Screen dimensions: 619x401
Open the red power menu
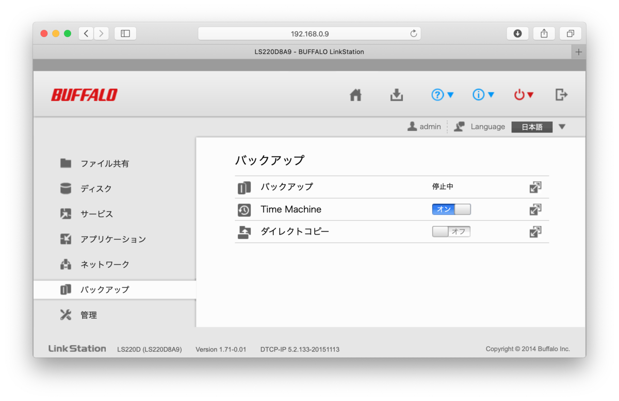[524, 95]
